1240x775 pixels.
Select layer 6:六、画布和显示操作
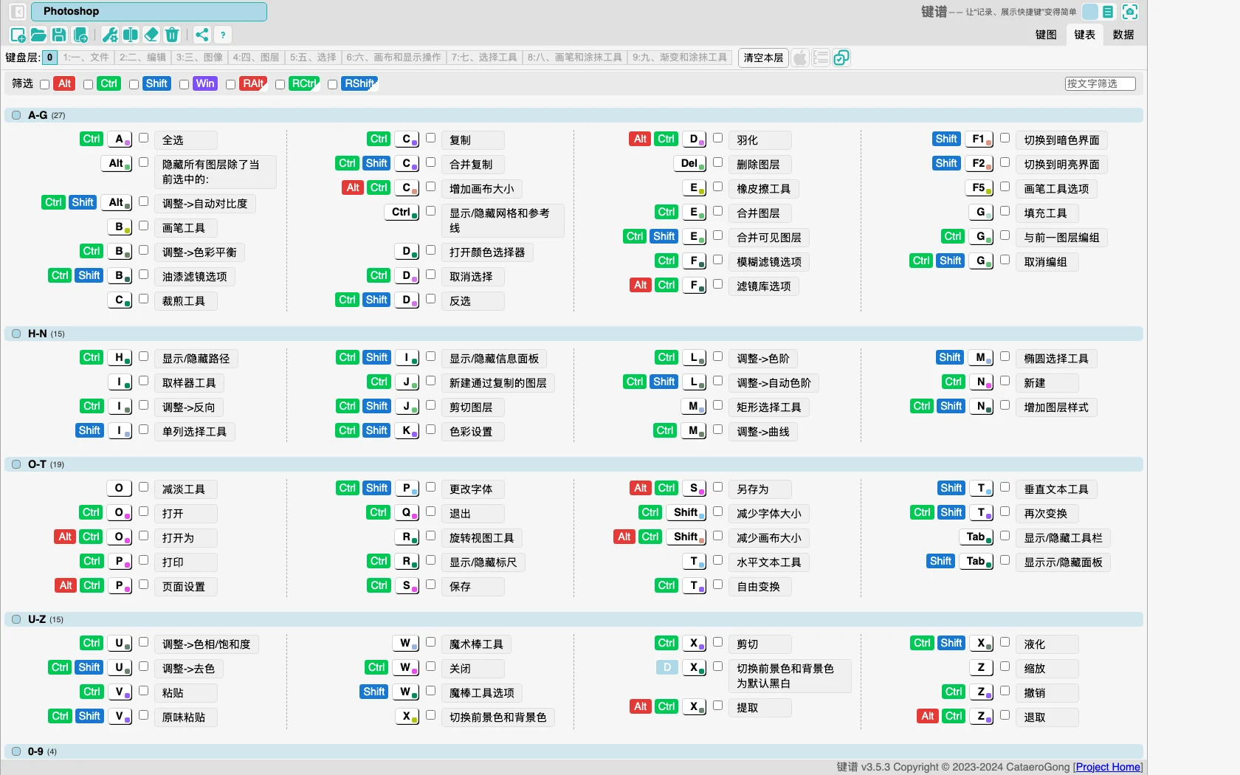[x=394, y=58]
